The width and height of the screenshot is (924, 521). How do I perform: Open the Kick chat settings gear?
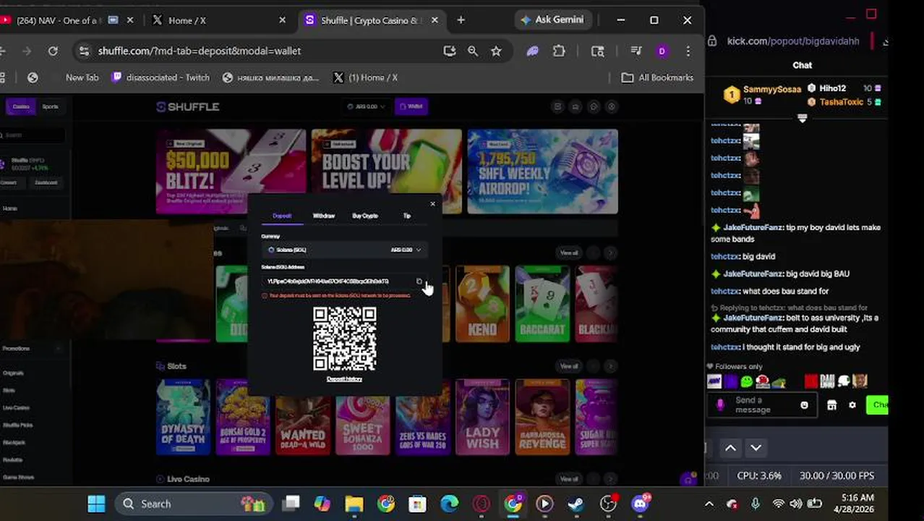(x=852, y=405)
